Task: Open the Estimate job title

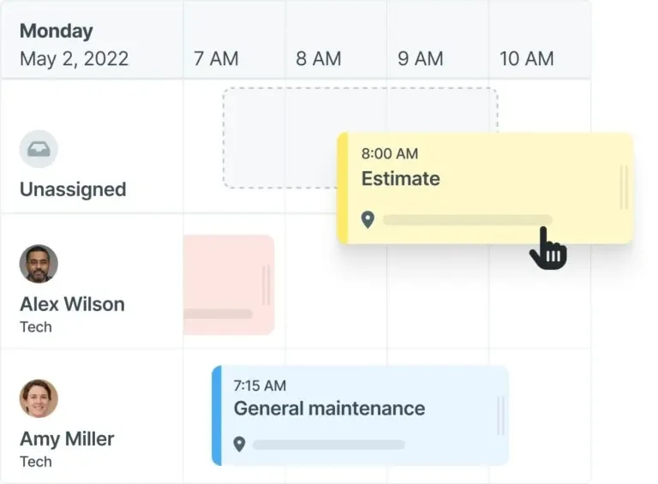Action: (401, 179)
